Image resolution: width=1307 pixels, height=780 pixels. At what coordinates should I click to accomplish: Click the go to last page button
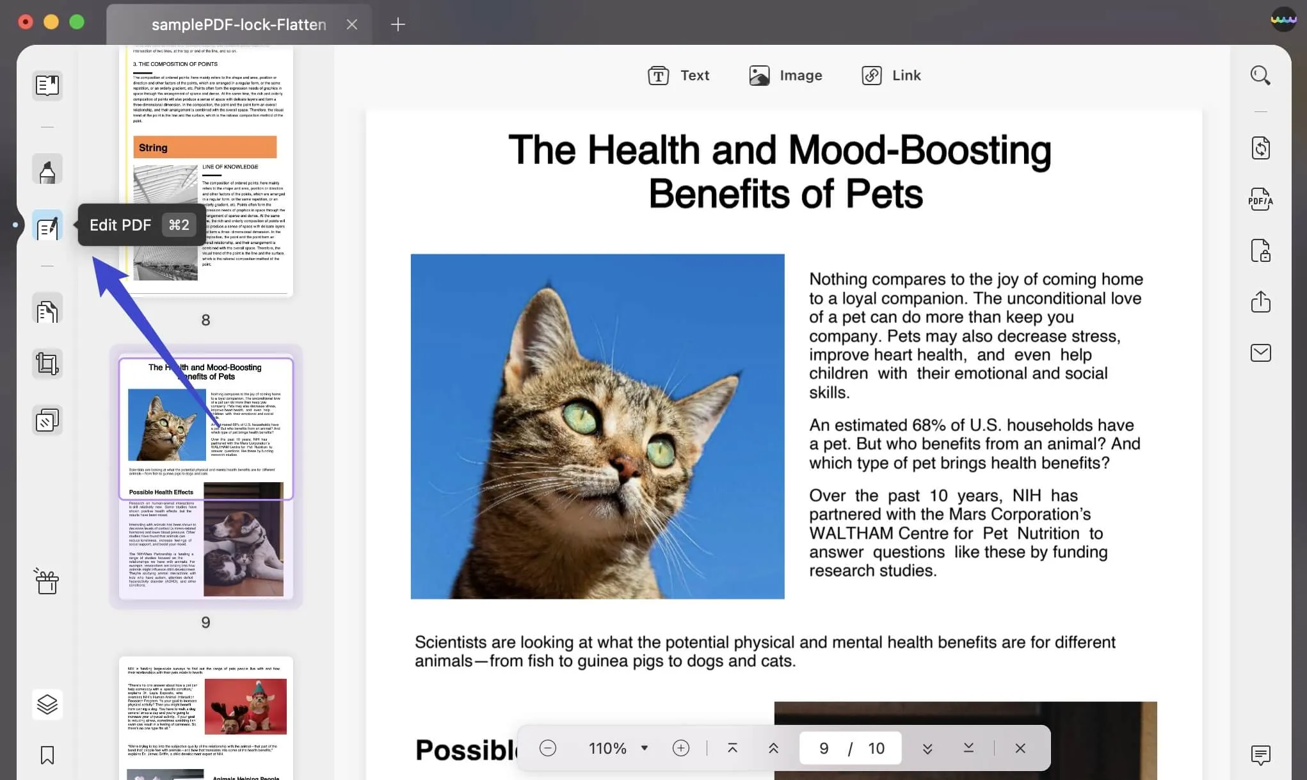[968, 749]
